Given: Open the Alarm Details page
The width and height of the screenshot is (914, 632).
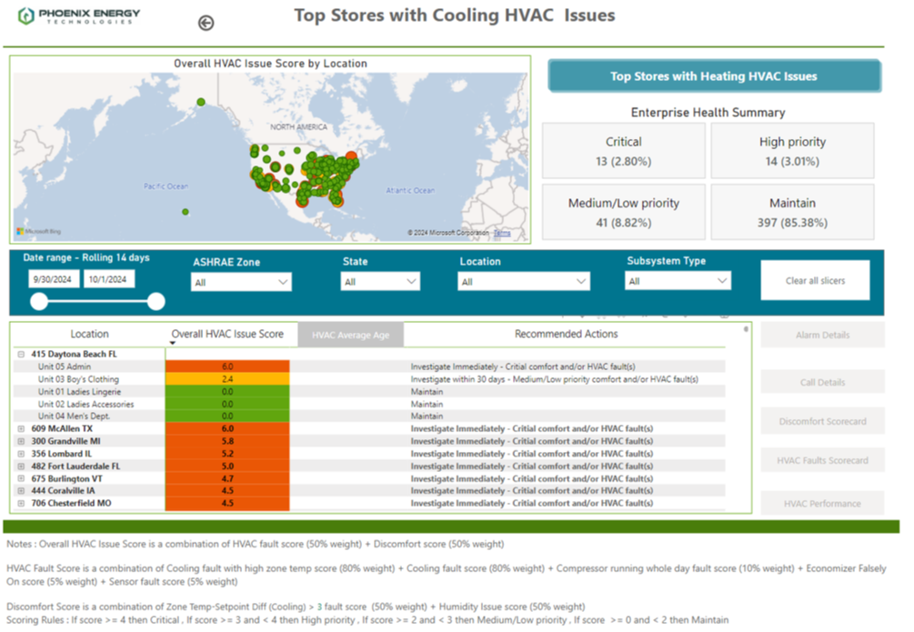Looking at the screenshot, I should coord(822,335).
